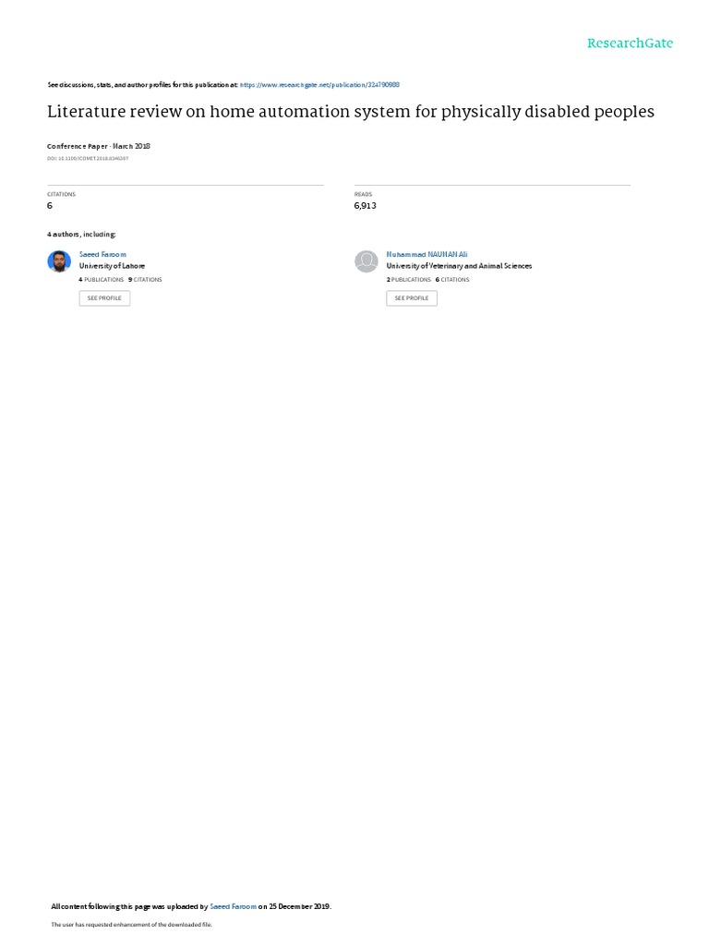Viewport: 709px width, 946px height.
Task: Click the Saeed Faroom author name link
Action: 102,255
